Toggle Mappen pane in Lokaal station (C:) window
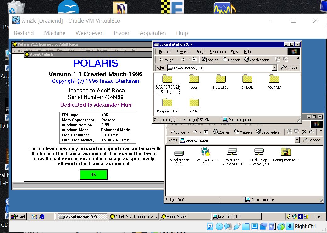327x233 pixels. pos(231,60)
